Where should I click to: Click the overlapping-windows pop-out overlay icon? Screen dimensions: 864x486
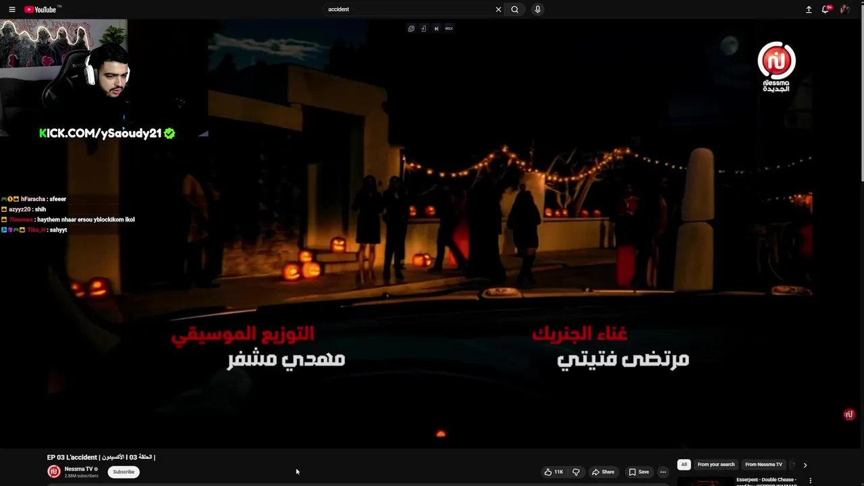coord(411,28)
